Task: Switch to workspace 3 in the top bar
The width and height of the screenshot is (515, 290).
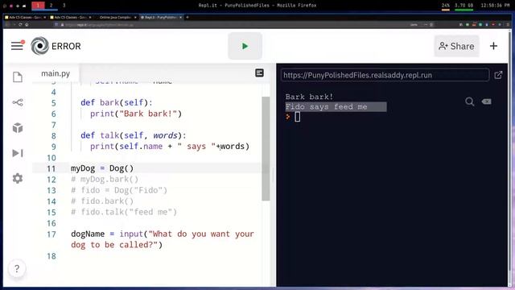Action: tap(64, 6)
